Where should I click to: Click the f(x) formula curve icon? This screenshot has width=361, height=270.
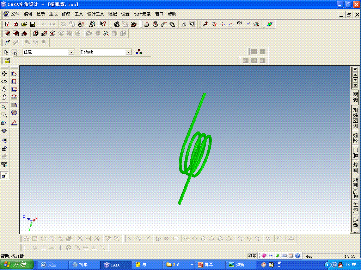(x=239, y=24)
